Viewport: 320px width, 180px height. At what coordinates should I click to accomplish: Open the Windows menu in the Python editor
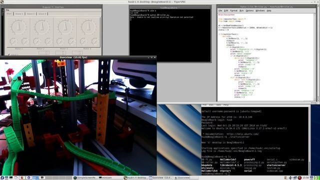coord(260,10)
